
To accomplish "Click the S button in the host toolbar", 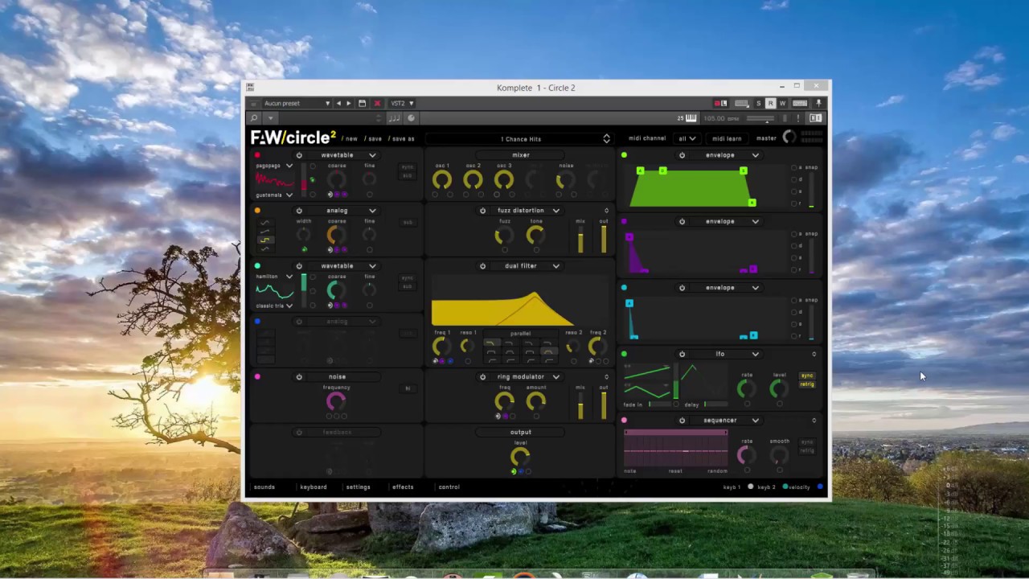I will (758, 103).
